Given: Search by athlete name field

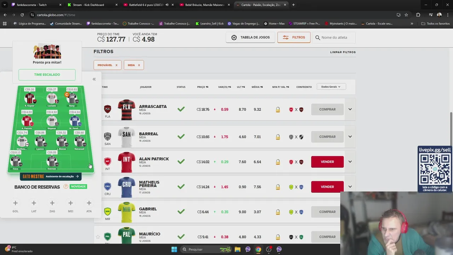Looking at the screenshot, I should [x=334, y=37].
